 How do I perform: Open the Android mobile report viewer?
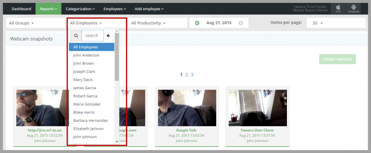pos(354,9)
